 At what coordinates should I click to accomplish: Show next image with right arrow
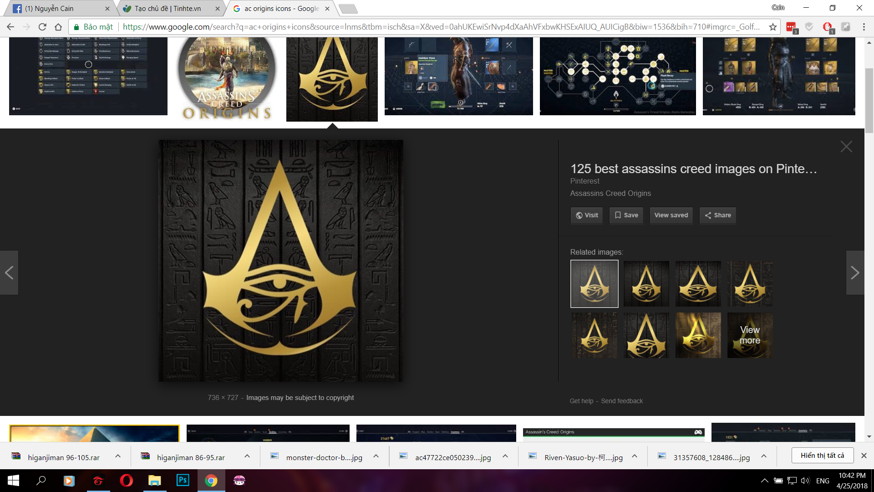pos(855,272)
